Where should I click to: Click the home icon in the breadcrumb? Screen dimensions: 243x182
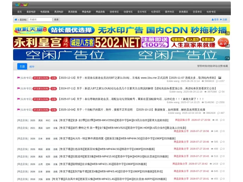[x=16, y=20]
